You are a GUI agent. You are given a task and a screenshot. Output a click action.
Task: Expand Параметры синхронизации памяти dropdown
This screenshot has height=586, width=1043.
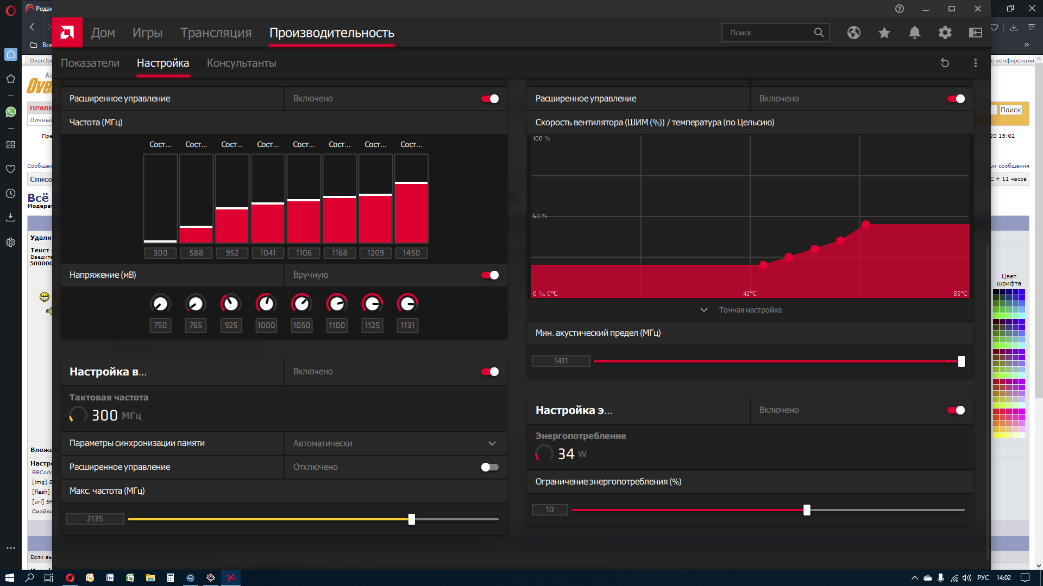coord(492,443)
